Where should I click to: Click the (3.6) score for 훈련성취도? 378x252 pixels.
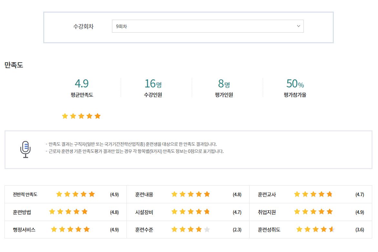pos(360,230)
